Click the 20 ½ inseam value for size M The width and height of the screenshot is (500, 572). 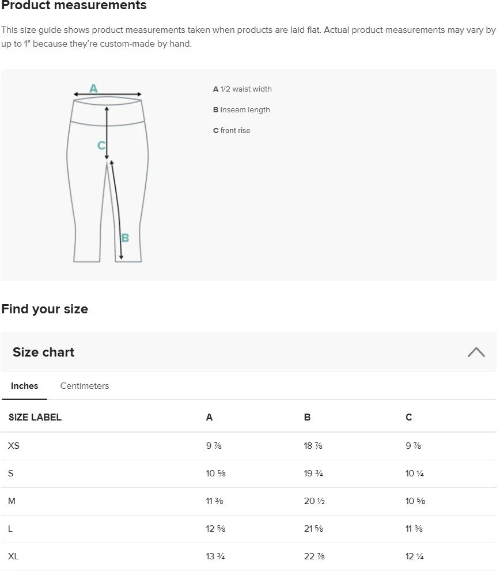[x=315, y=501]
